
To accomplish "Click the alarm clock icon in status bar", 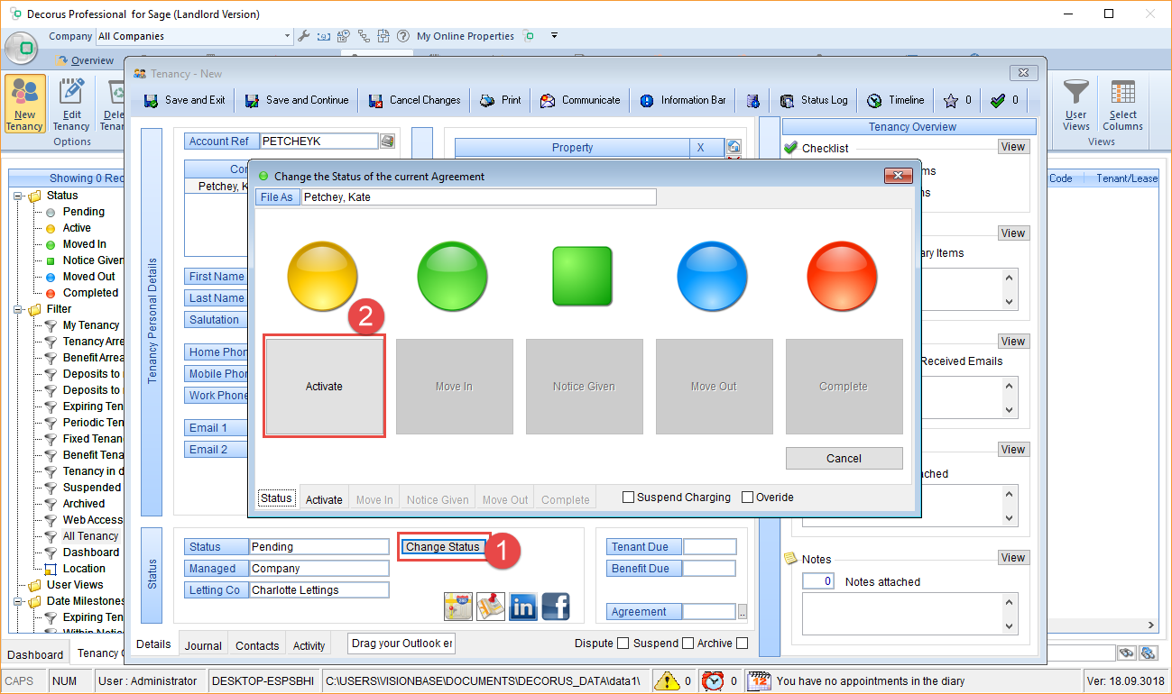I will (713, 680).
